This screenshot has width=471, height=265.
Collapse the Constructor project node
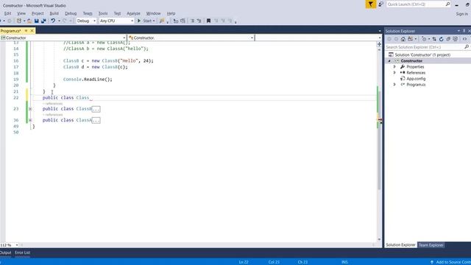tap(389, 60)
